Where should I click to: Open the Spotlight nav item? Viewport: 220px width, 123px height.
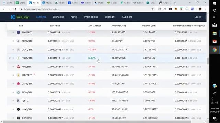[x=110, y=17]
